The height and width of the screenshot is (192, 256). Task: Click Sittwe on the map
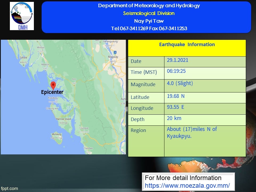[23, 58]
